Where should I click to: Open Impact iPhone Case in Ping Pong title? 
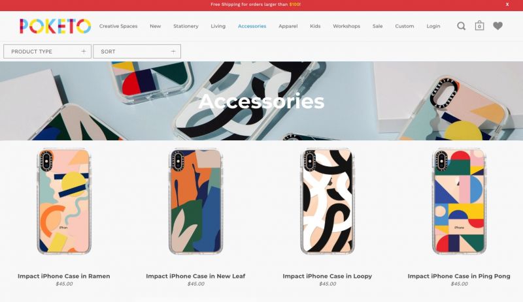[x=459, y=276]
